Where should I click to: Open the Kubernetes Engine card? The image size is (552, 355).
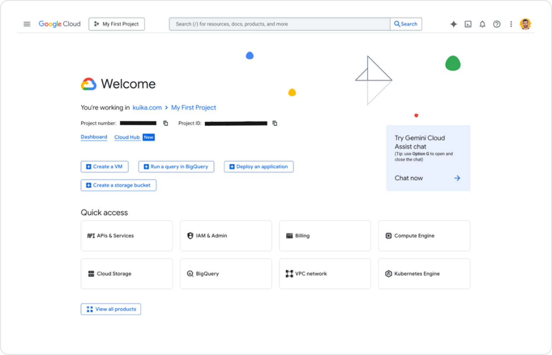click(x=424, y=274)
